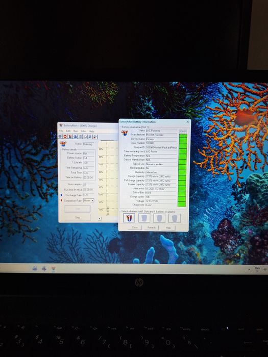Click the Stop button in BatteryMon
The image size is (268, 357).
78,218
